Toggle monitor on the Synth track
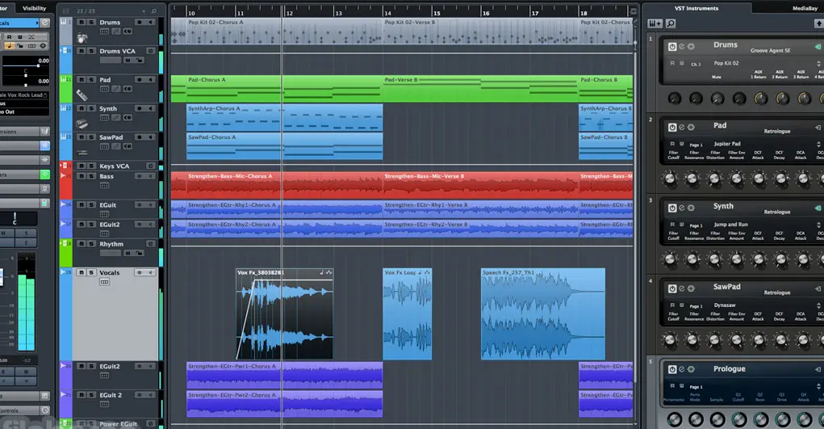 click(150, 108)
